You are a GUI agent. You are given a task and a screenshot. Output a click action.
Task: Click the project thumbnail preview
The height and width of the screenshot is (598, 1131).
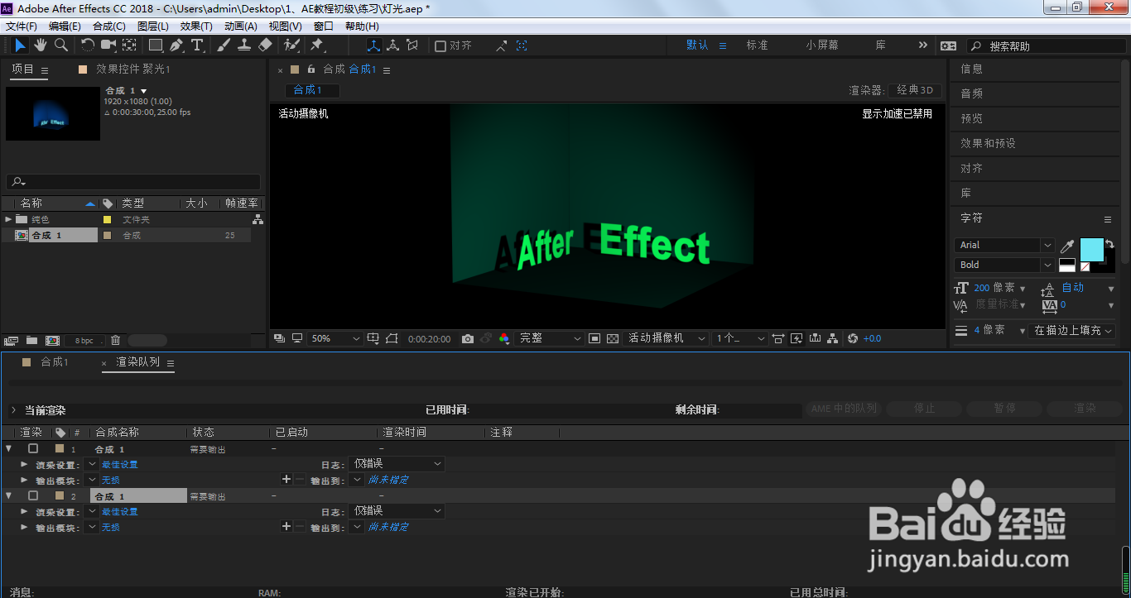point(53,113)
